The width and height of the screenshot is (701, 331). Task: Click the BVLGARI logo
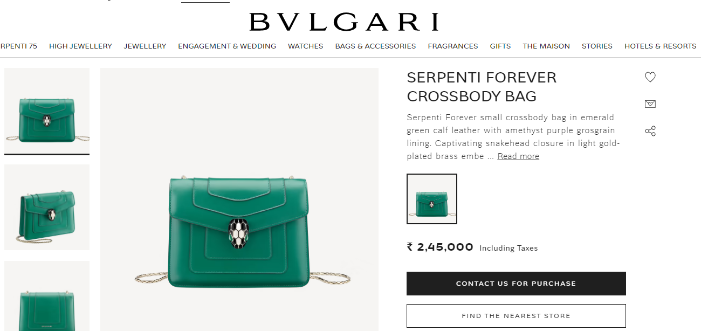pos(343,22)
